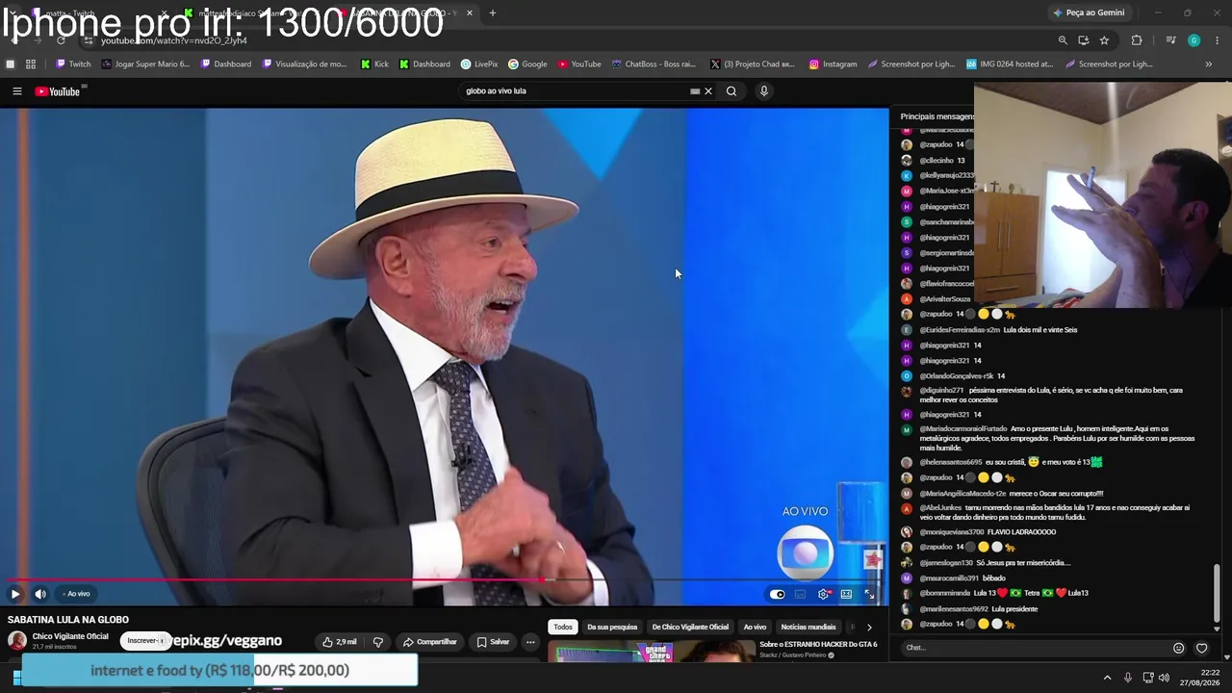Open the Twitch bookmark
This screenshot has width=1232, height=693.
tap(73, 64)
